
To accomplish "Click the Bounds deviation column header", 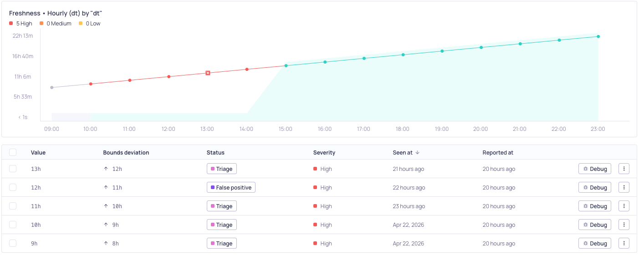I will (126, 153).
